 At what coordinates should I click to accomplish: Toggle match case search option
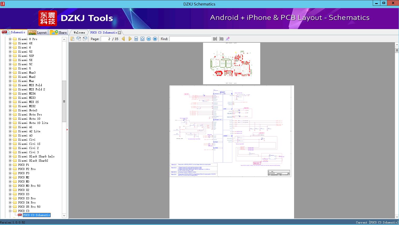pyautogui.click(x=228, y=39)
